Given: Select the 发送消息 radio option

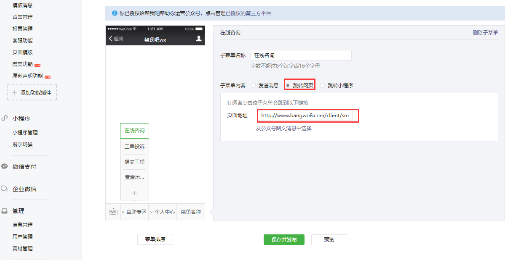Looking at the screenshot, I should click(x=253, y=85).
